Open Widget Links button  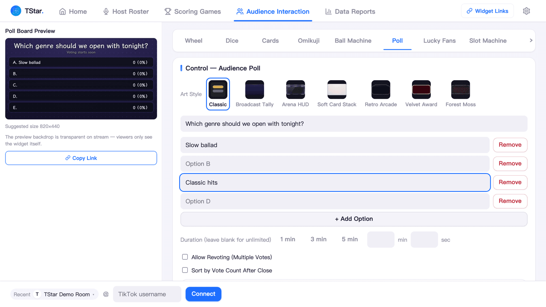coord(488,11)
